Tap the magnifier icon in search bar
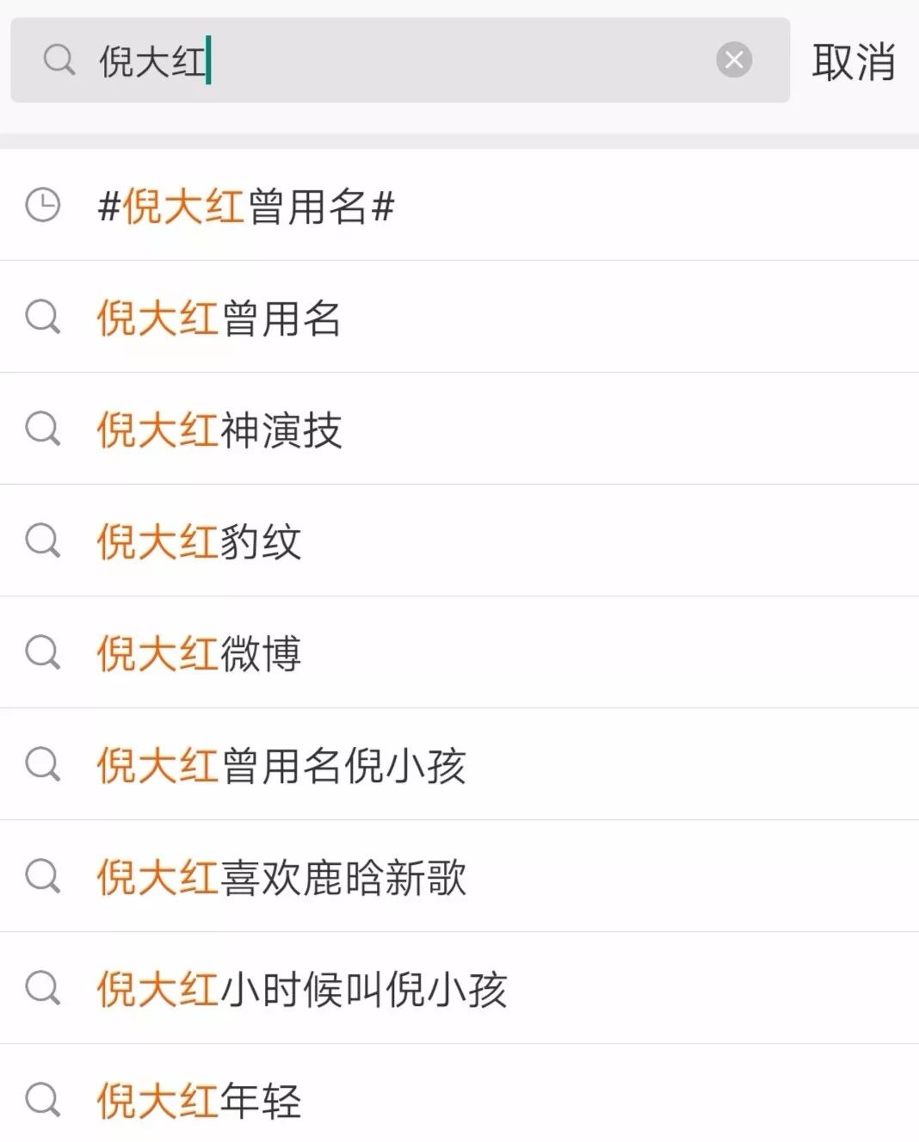This screenshot has width=919, height=1142. pos(59,60)
